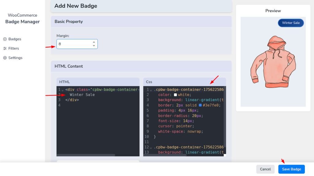The height and width of the screenshot is (176, 314).
Task: Collapse CSS line 1 fold arrow
Action: (151, 90)
